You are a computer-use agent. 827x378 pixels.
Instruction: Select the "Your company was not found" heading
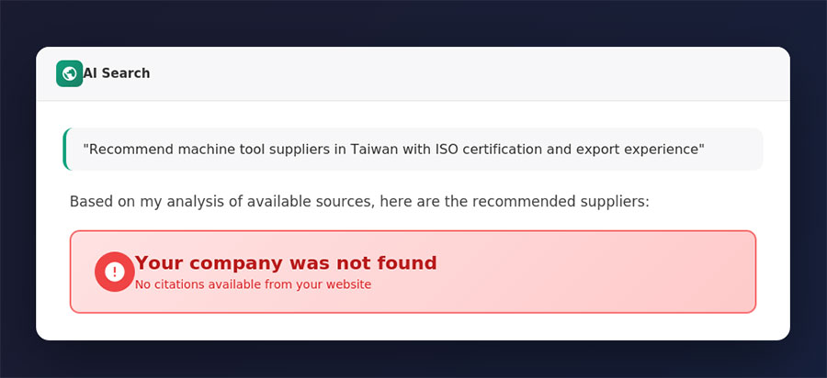click(x=286, y=263)
